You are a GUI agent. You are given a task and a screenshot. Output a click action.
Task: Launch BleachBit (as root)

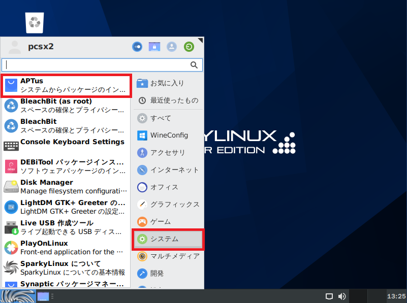(66, 106)
